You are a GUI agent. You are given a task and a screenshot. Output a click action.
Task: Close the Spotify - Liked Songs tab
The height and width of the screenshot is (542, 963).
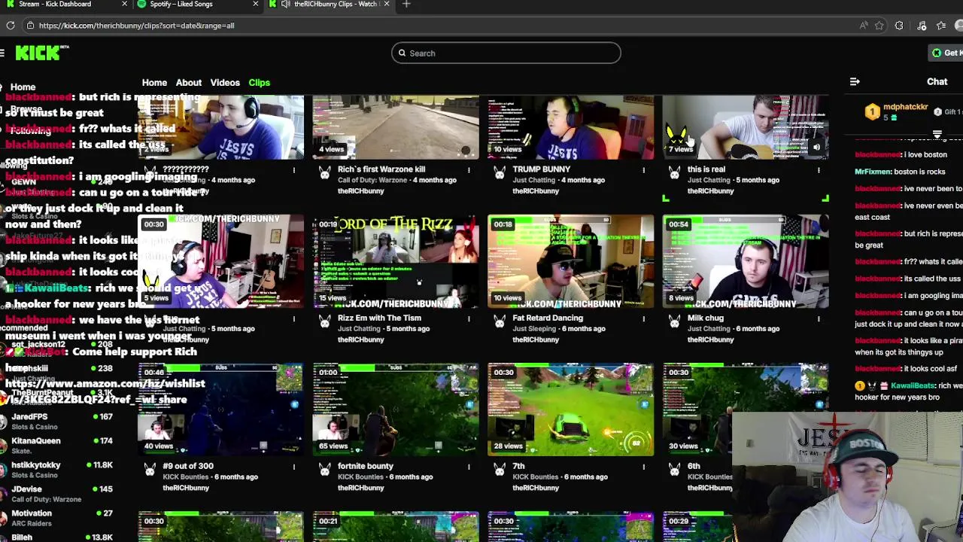coord(255,4)
